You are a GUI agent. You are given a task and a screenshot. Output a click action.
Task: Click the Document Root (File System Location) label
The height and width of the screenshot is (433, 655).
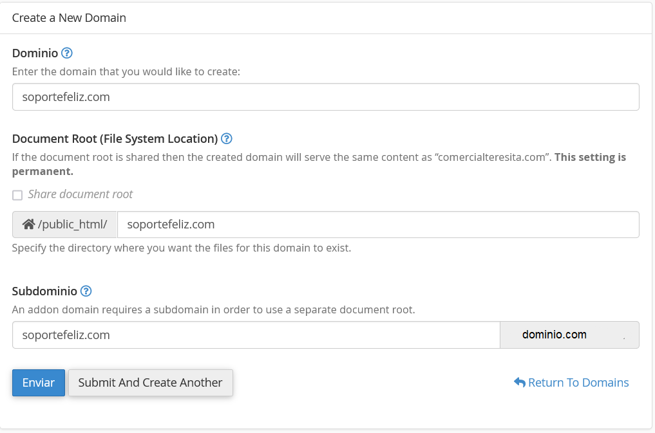click(115, 138)
